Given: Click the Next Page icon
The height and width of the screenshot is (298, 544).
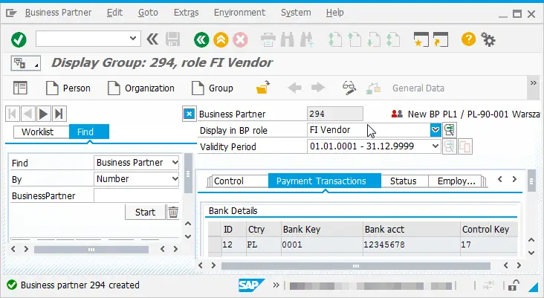Looking at the screenshot, I should pos(374,39).
